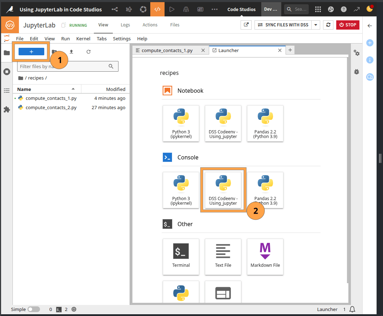Image resolution: width=383 pixels, height=316 pixels.
Task: Open compute_contacts_2.py in file list
Action: [71, 107]
